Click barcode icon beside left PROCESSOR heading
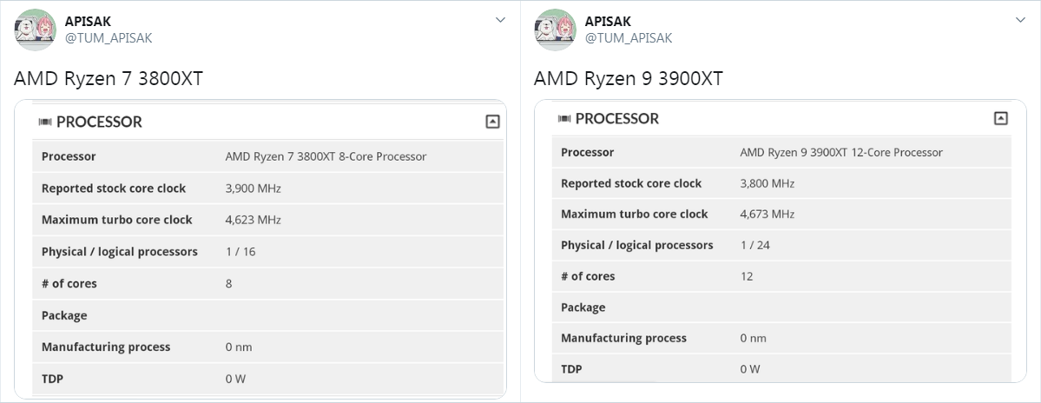Viewport: 1041px width, 403px height. (x=45, y=122)
